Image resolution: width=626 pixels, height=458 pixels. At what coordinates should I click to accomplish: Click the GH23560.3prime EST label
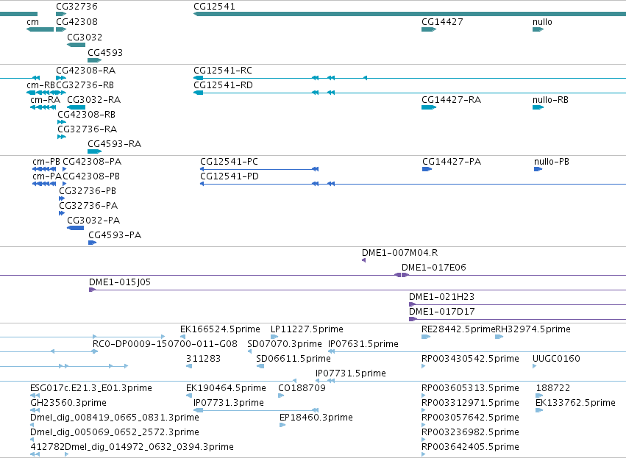coord(68,403)
